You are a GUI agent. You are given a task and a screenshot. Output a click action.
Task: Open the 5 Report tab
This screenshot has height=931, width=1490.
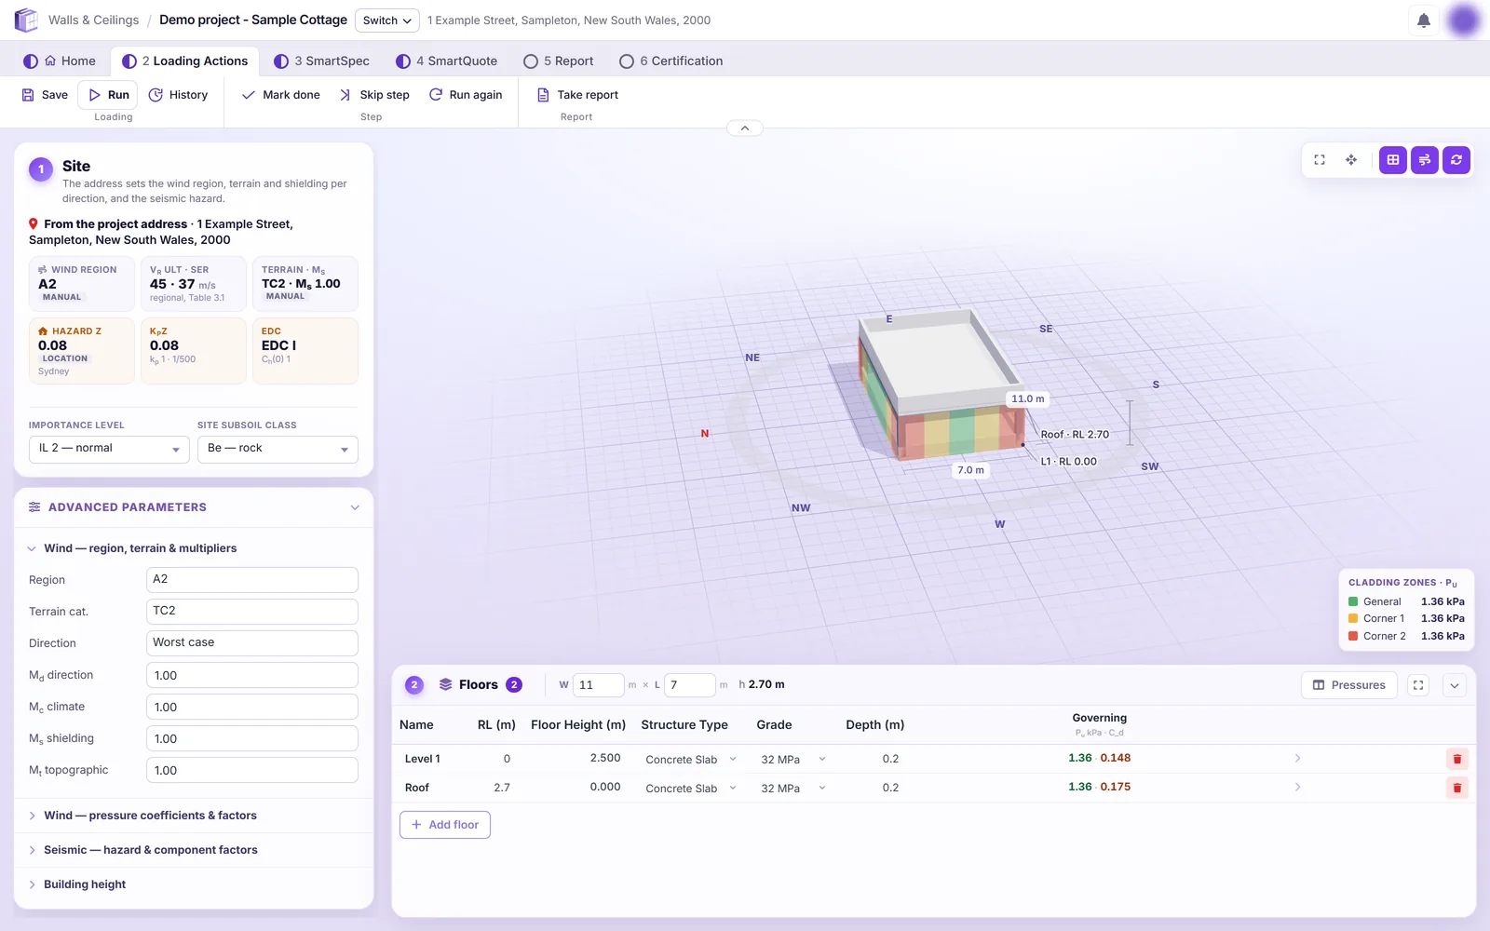click(x=559, y=61)
